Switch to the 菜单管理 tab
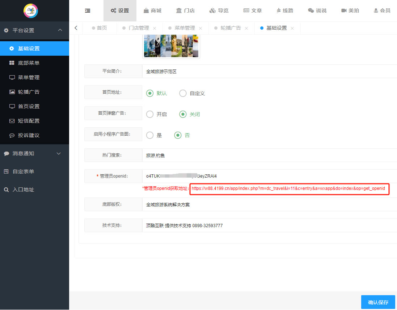This screenshot has height=310, width=397. [185, 28]
